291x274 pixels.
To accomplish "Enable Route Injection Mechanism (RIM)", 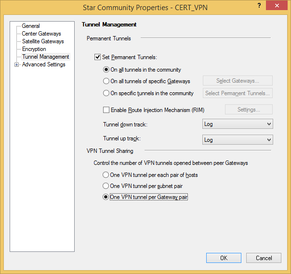I will (106, 110).
